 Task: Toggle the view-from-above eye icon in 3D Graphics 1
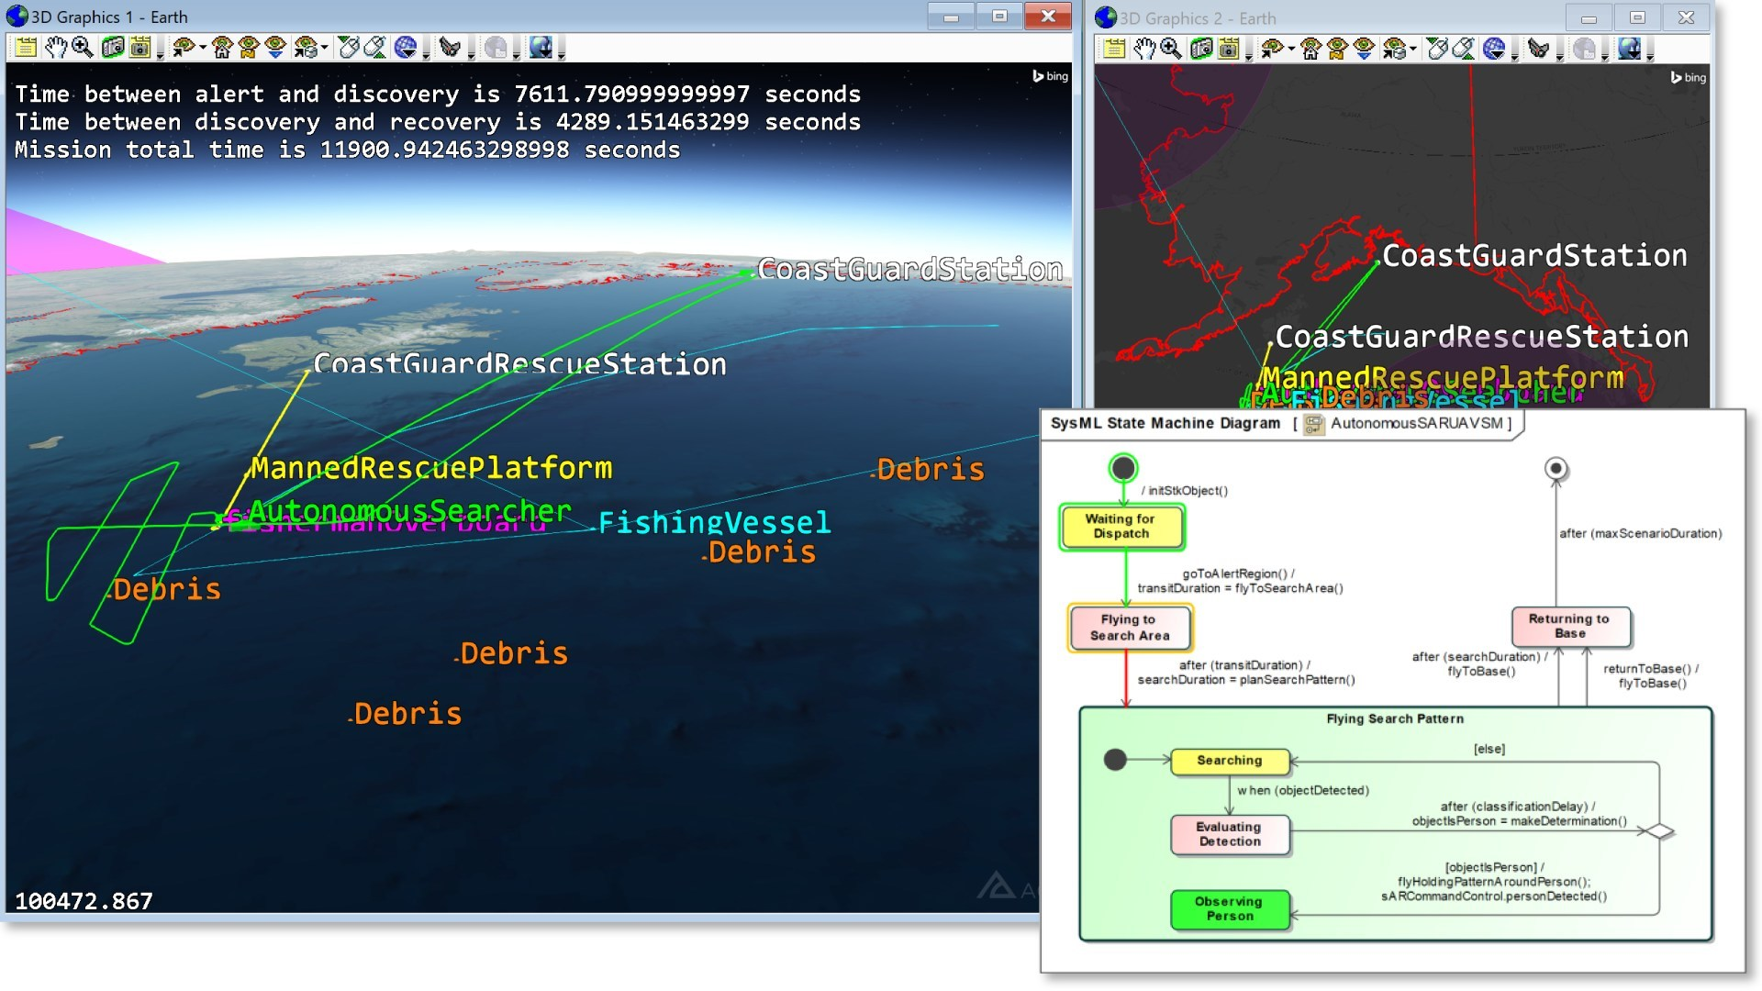point(275,48)
